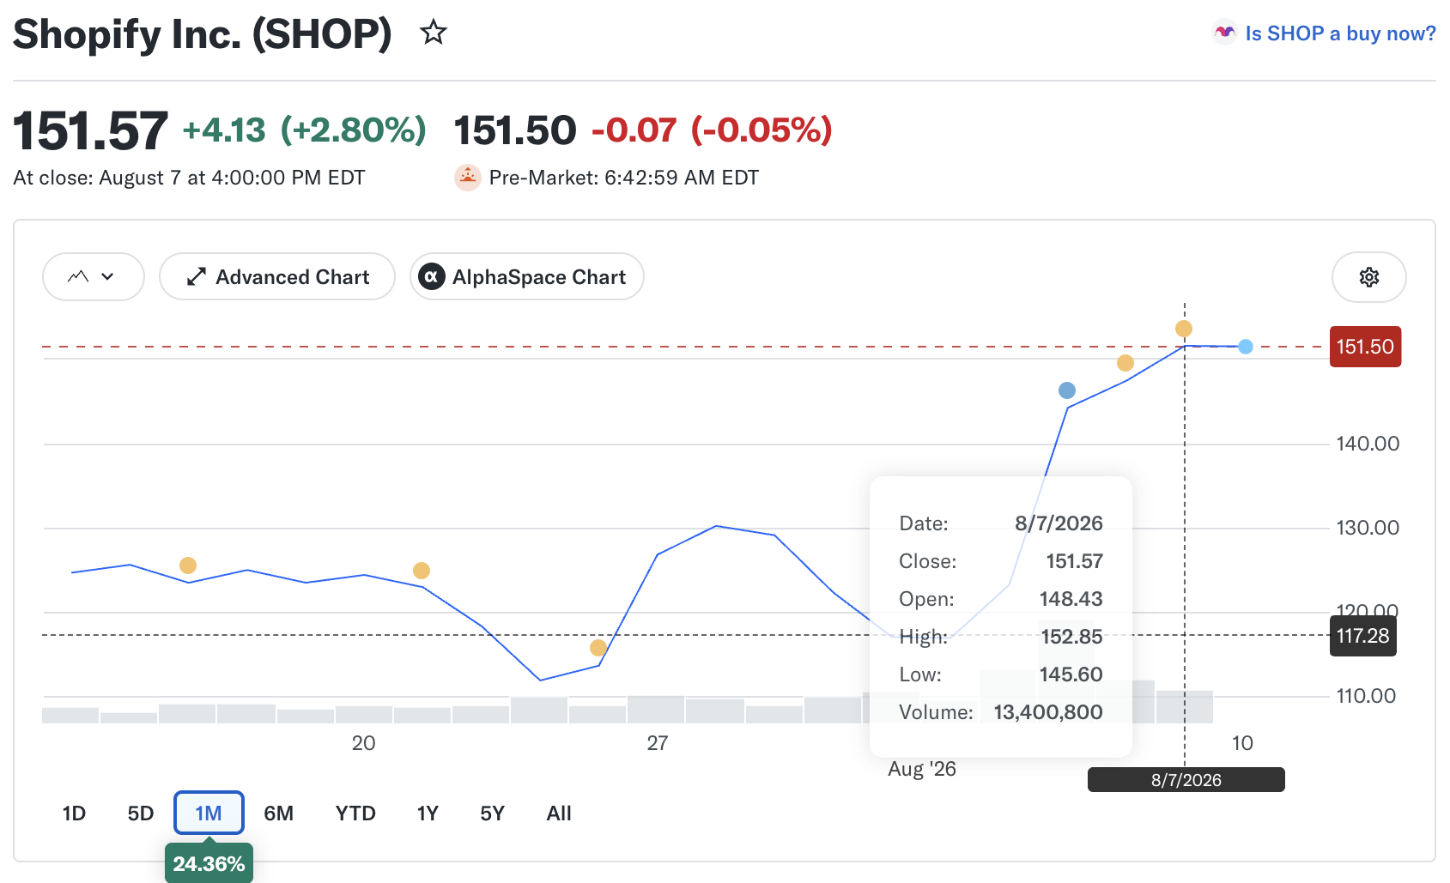The width and height of the screenshot is (1450, 883).
Task: Click the tooltip's Date value 8/7/2026
Action: [1059, 523]
